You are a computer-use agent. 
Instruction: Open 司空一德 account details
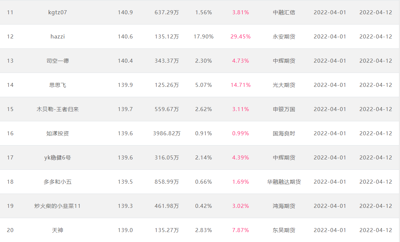click(58, 61)
